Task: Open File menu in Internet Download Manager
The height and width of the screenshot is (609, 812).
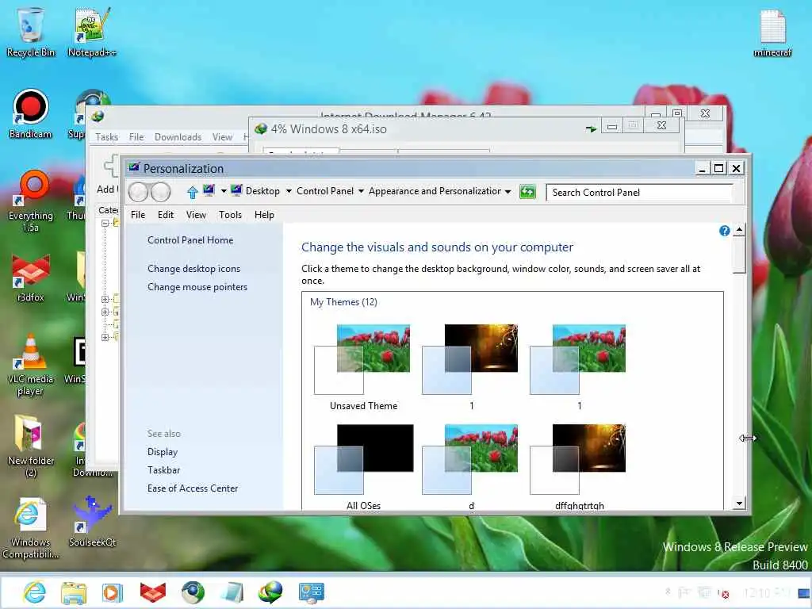Action: pos(136,137)
